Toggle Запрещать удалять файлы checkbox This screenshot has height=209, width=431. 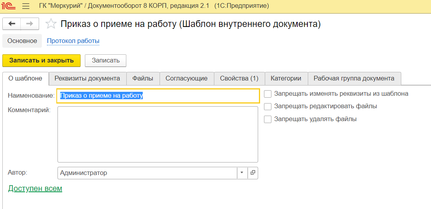point(268,119)
